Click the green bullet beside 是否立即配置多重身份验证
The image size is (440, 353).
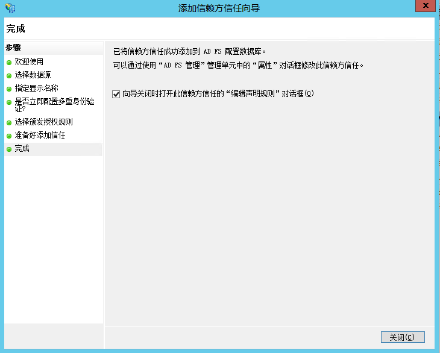pyautogui.click(x=9, y=102)
